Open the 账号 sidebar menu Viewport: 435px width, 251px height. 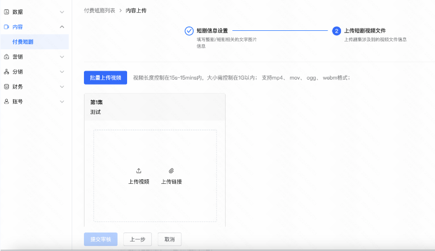pos(34,101)
